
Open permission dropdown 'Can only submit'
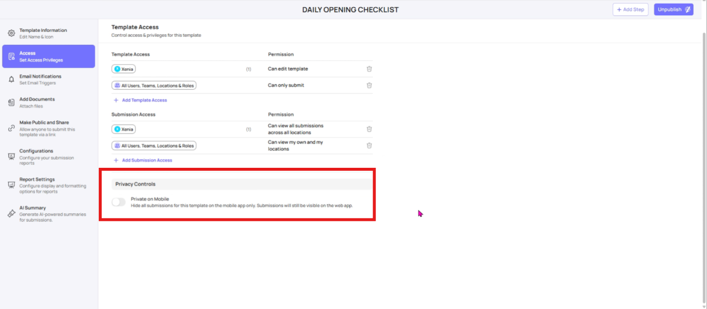point(286,85)
